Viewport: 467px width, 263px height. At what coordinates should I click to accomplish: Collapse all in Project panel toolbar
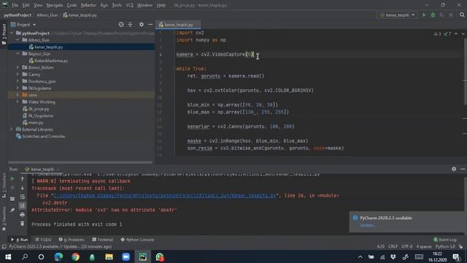click(x=130, y=24)
